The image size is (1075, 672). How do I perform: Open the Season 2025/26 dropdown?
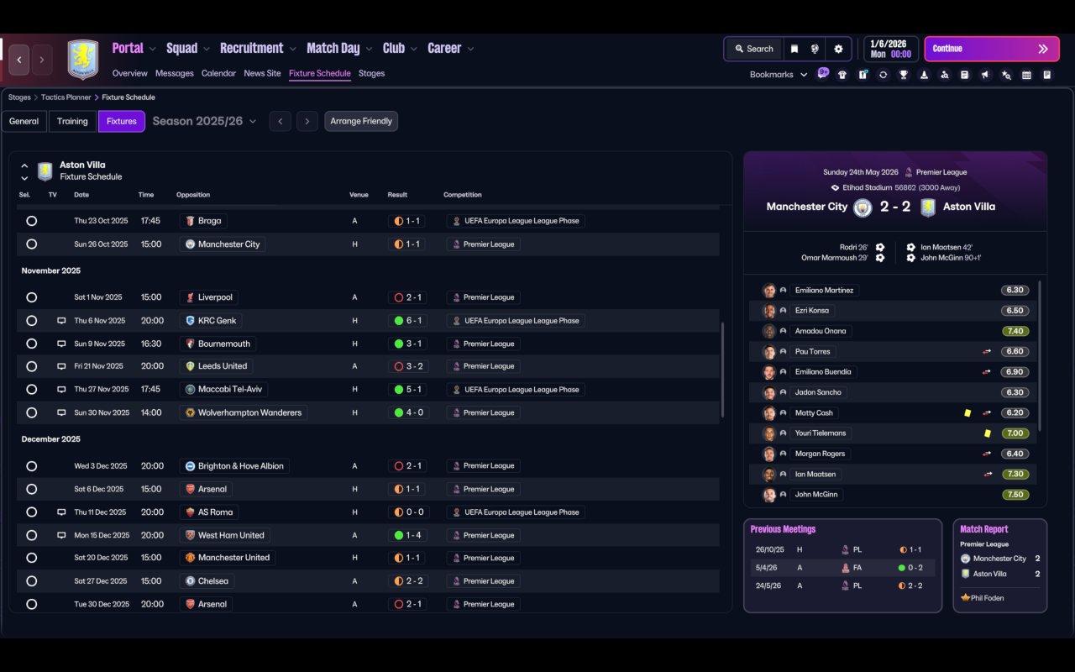(204, 121)
